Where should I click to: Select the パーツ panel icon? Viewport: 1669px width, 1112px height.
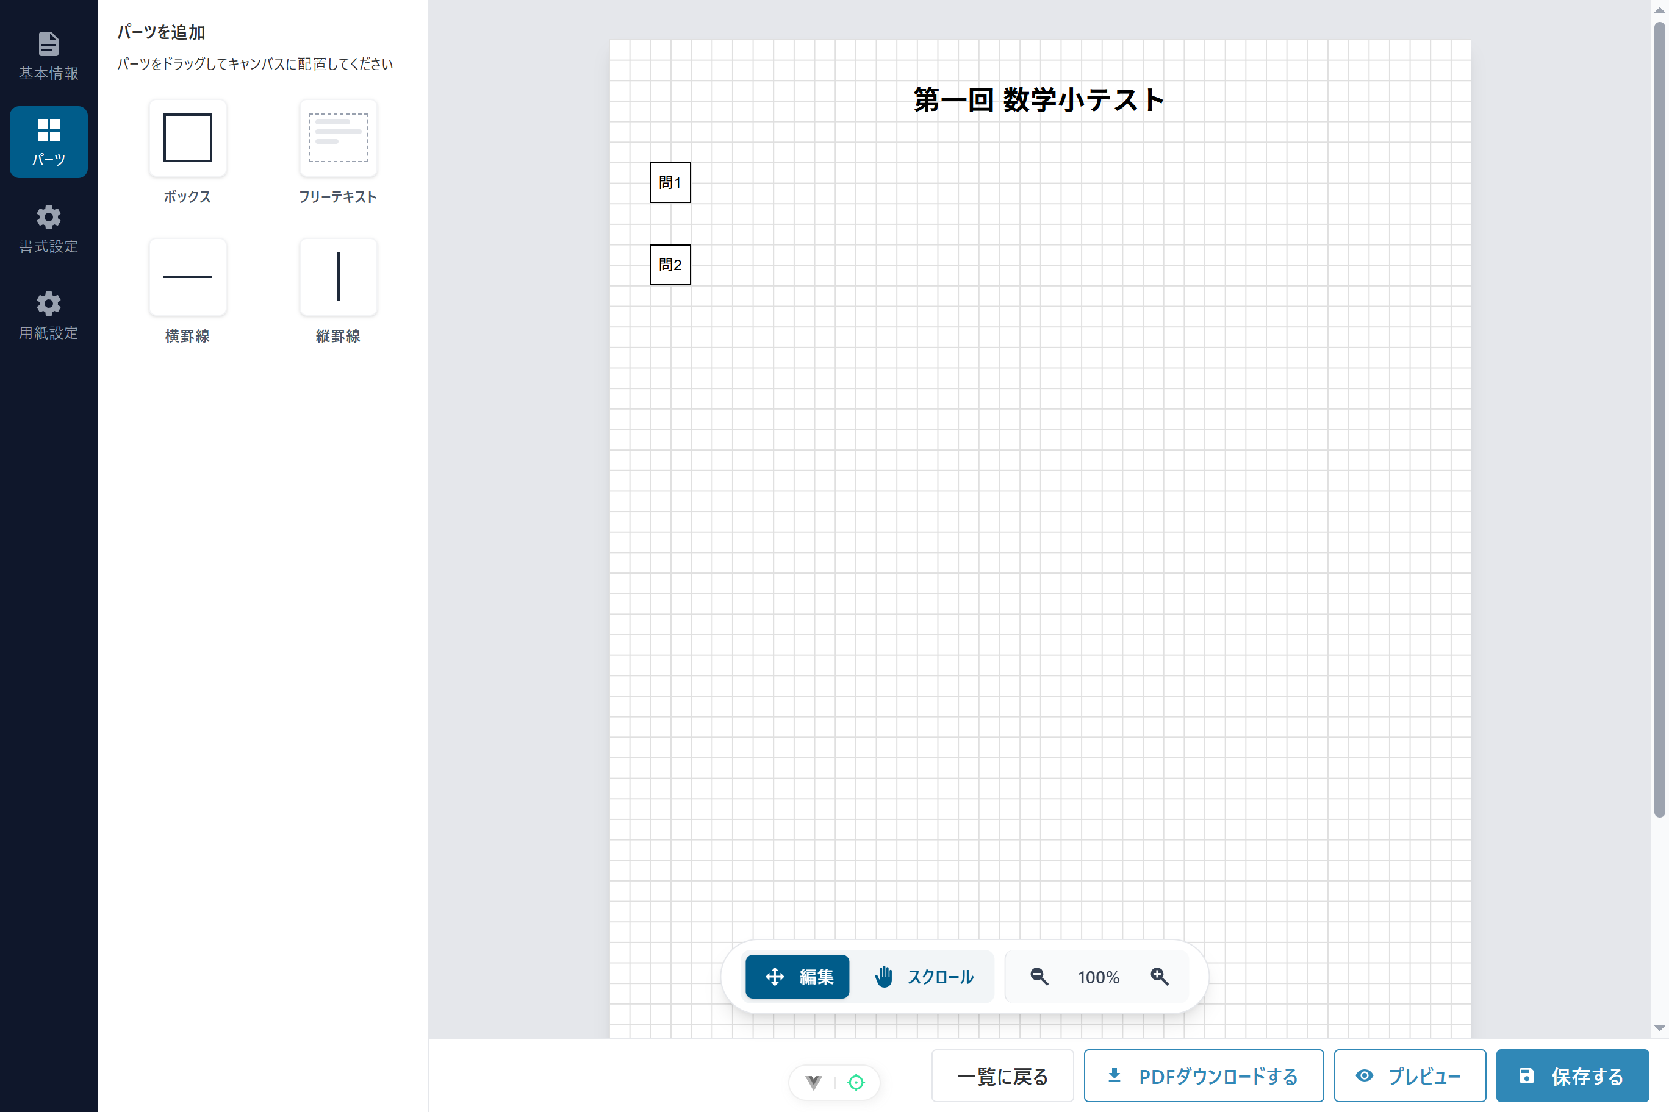click(x=48, y=141)
